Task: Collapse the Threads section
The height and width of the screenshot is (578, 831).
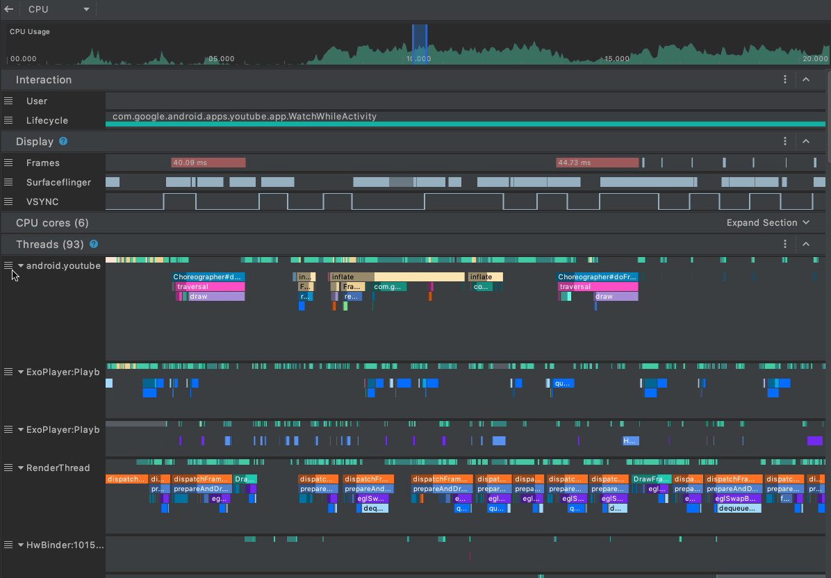Action: pos(805,245)
